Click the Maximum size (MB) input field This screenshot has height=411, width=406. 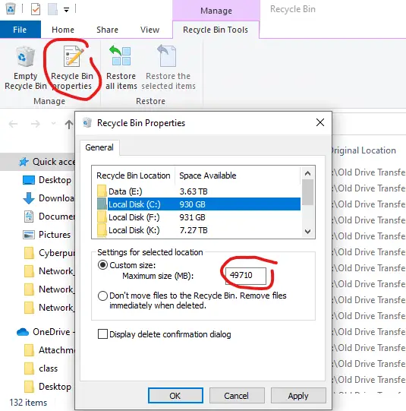(x=246, y=276)
